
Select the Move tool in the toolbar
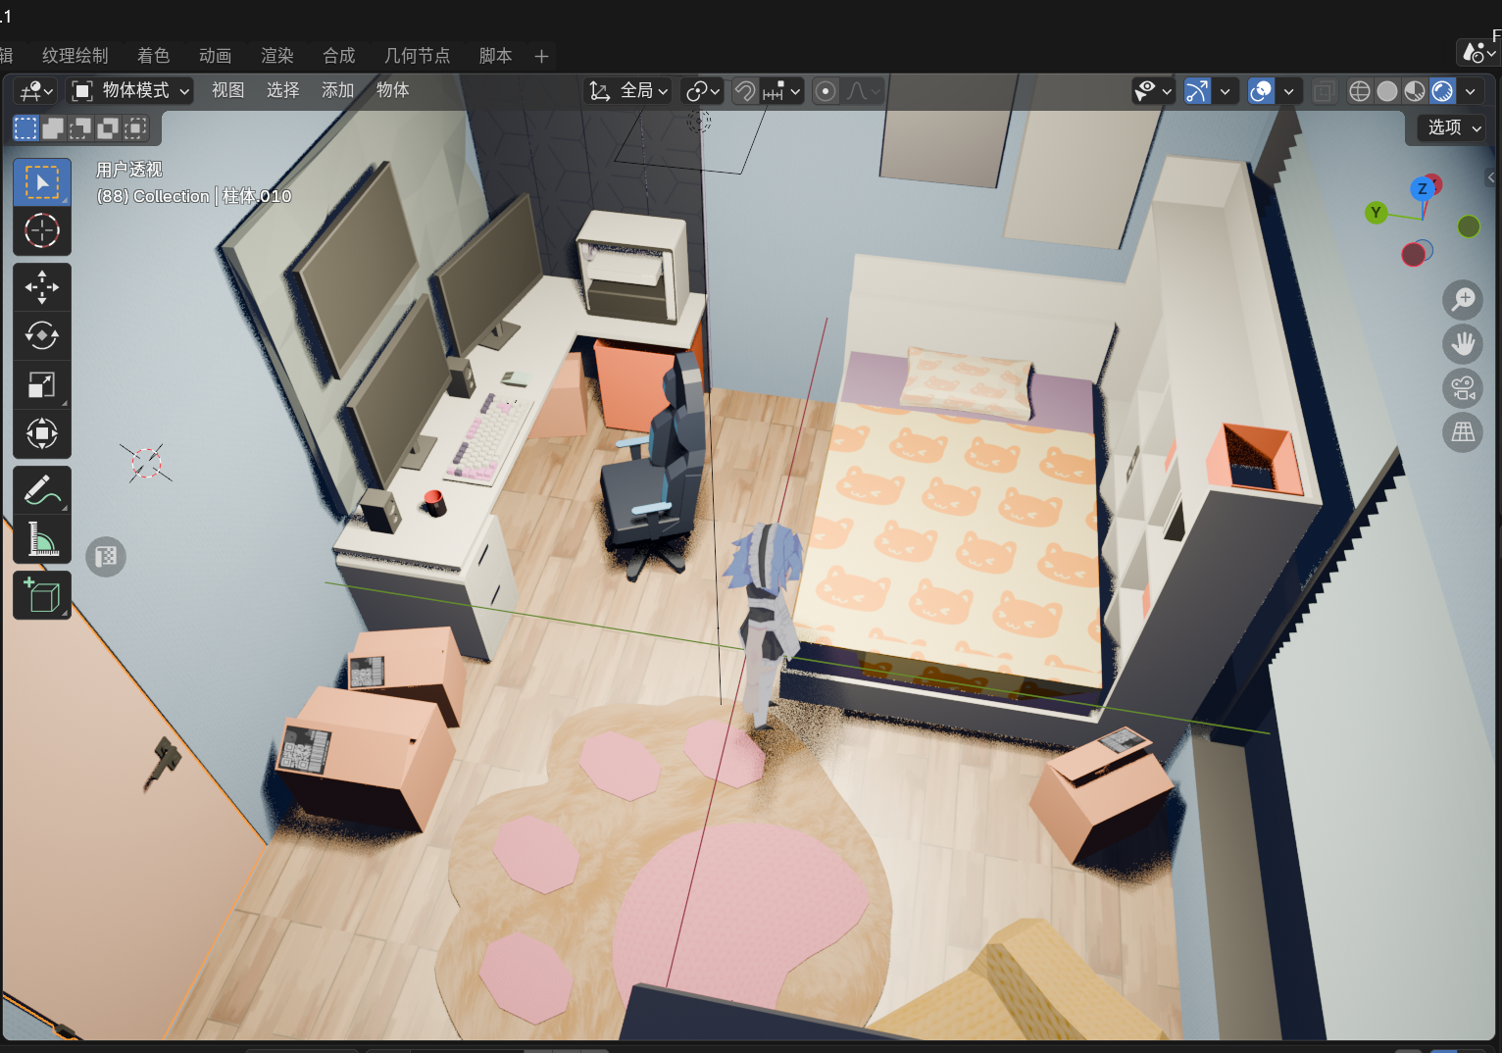coord(41,287)
